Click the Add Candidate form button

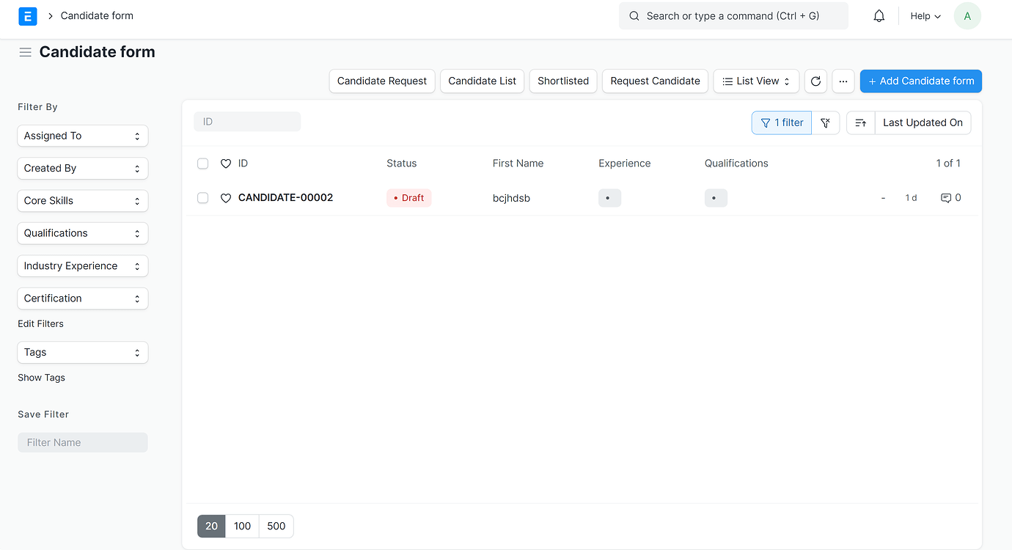click(x=920, y=81)
